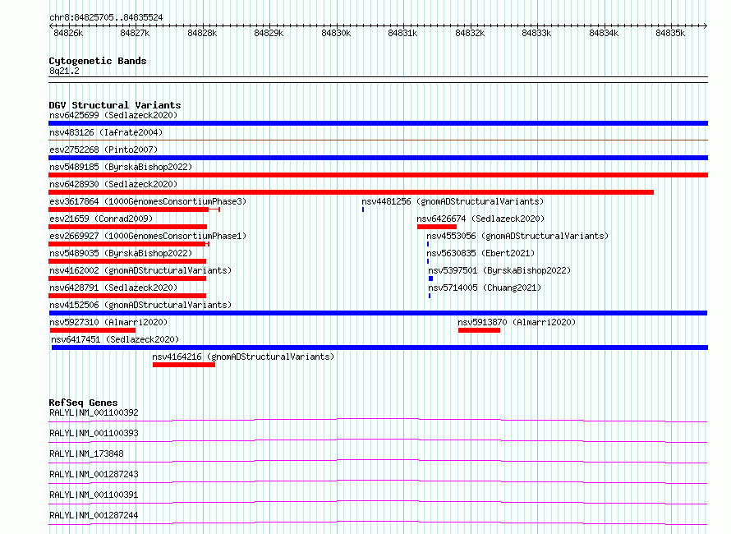Click the red bar under nsv5913870
The height and width of the screenshot is (534, 731).
pyautogui.click(x=479, y=330)
